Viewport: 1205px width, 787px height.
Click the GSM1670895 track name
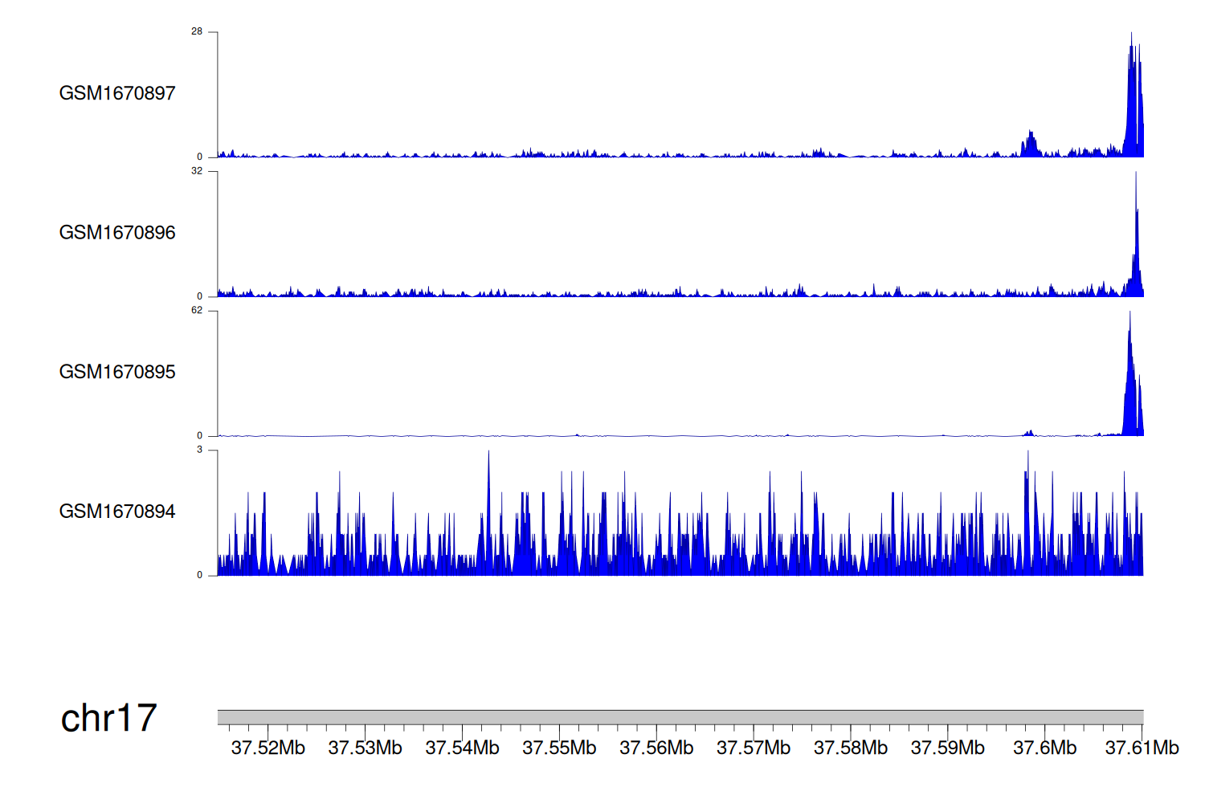(x=117, y=372)
